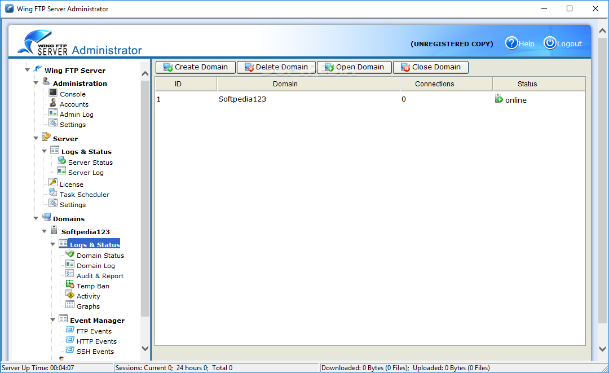609x373 pixels.
Task: Click the Domain Log icon
Action: (70, 264)
